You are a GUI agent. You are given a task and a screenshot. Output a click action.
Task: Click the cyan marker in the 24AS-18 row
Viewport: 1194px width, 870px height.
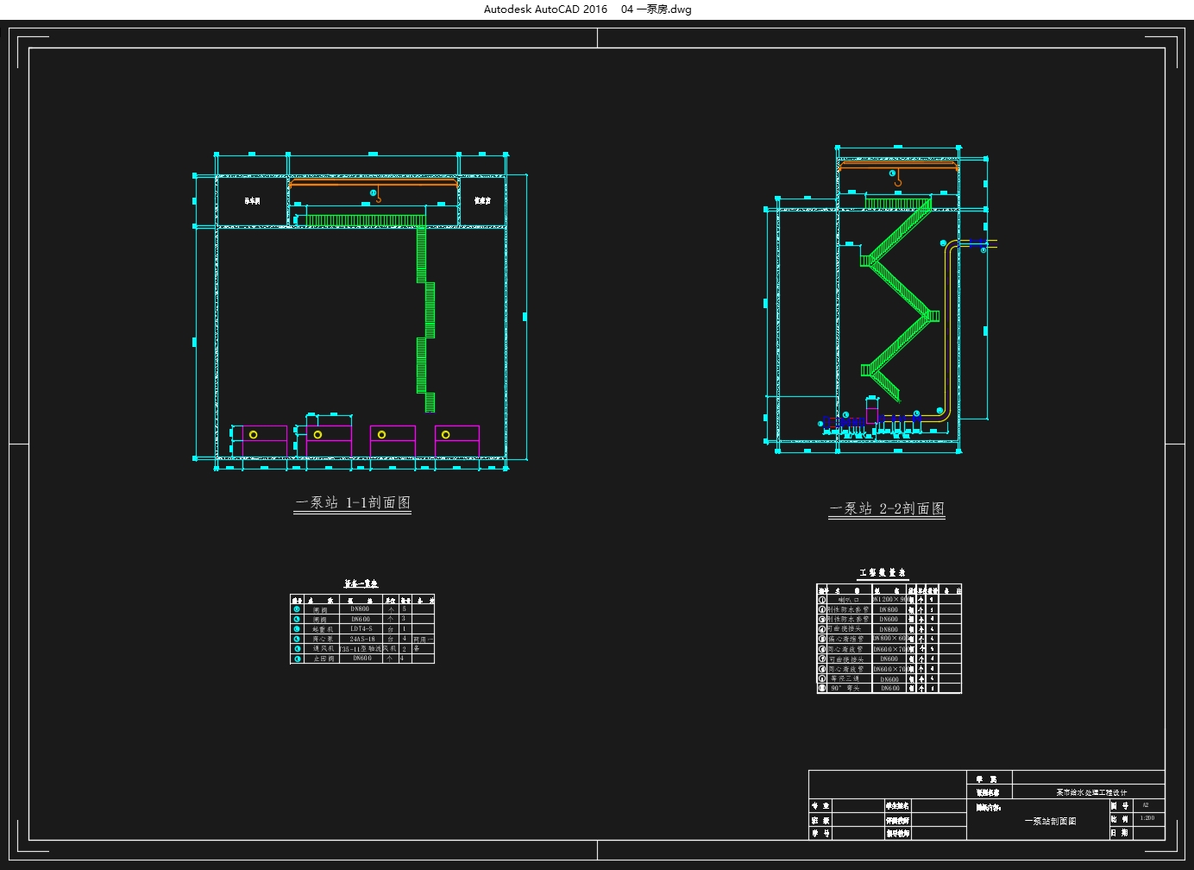297,639
